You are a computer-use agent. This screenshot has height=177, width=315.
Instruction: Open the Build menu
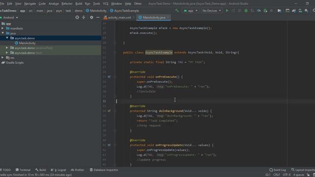79,3
